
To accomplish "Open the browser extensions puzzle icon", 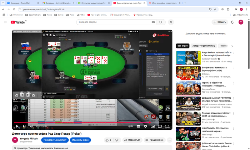I will (228, 9).
